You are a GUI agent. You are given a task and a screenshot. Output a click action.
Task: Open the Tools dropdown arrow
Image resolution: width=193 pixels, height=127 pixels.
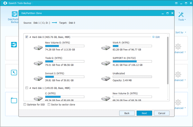pos(185,20)
